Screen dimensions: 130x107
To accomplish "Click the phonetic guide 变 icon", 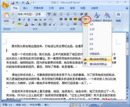I will pos(49,14).
